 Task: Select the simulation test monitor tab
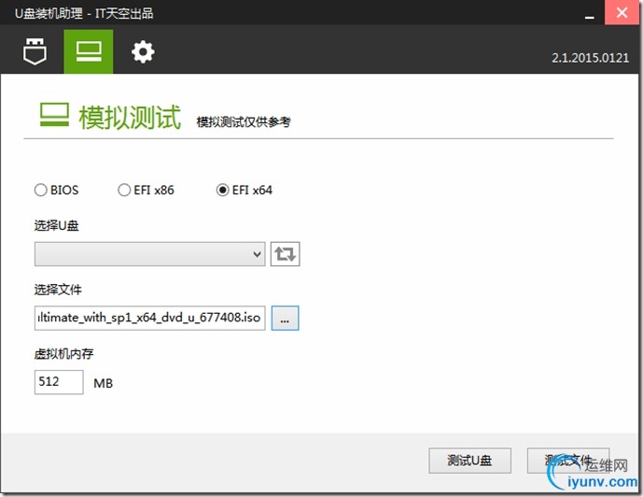89,51
